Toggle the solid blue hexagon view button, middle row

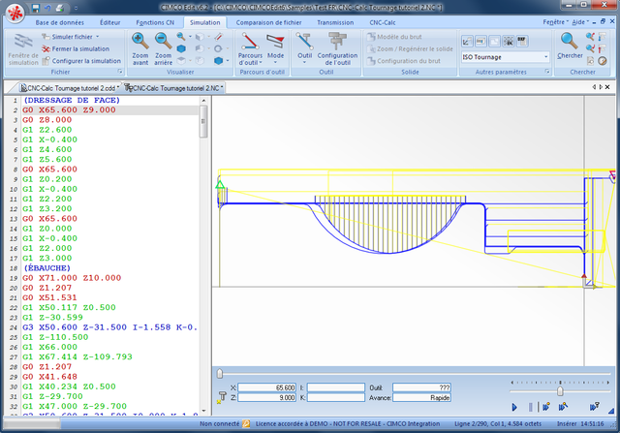click(181, 48)
